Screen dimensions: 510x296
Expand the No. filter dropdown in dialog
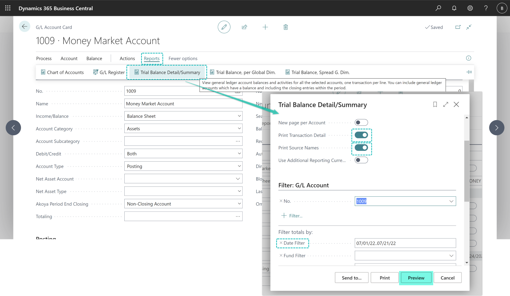click(451, 201)
